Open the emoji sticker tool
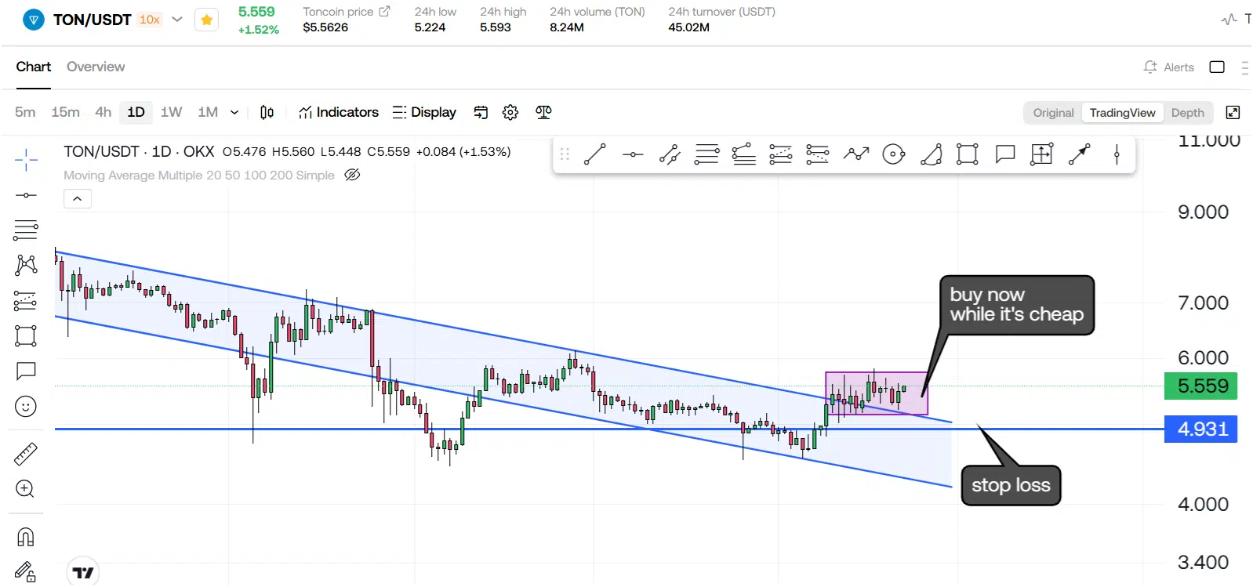 [x=26, y=407]
